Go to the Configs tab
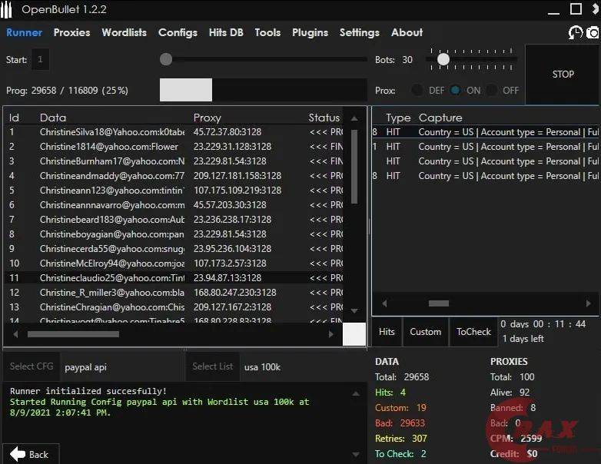The height and width of the screenshot is (464, 601). [x=178, y=32]
